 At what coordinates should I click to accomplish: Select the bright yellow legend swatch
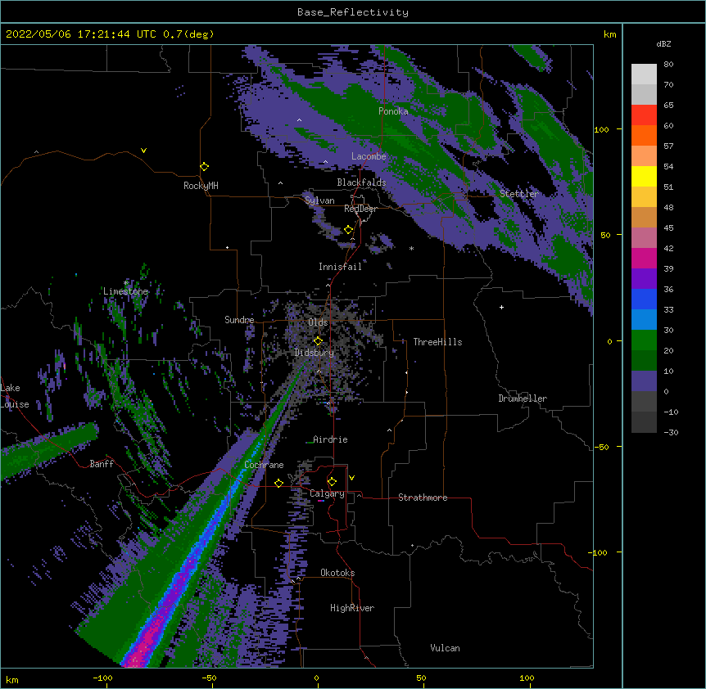click(x=644, y=176)
